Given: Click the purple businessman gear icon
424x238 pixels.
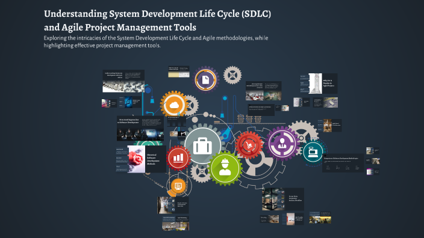Looking at the screenshot, I should tap(282, 143).
